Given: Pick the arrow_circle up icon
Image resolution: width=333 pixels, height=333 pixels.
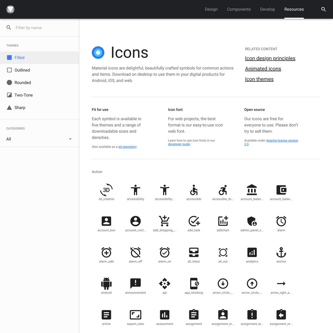Looking at the screenshot, I should coord(252,283).
